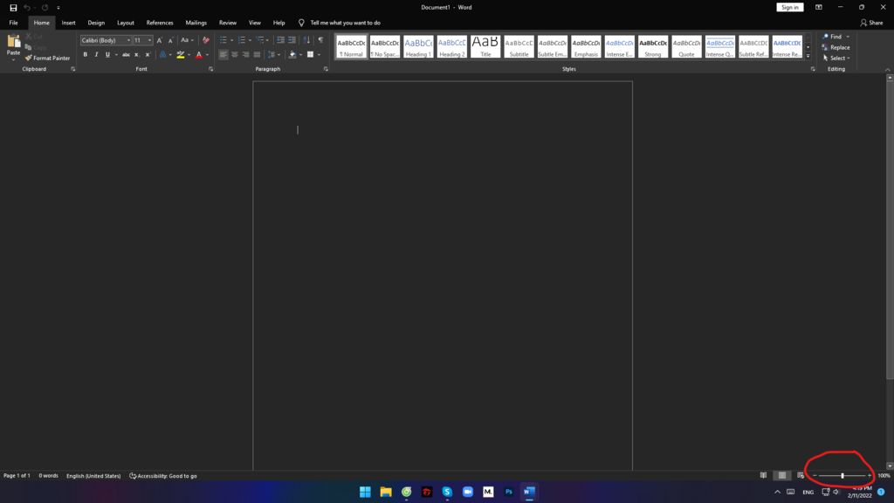Toggle Bold formatting

pyautogui.click(x=86, y=55)
